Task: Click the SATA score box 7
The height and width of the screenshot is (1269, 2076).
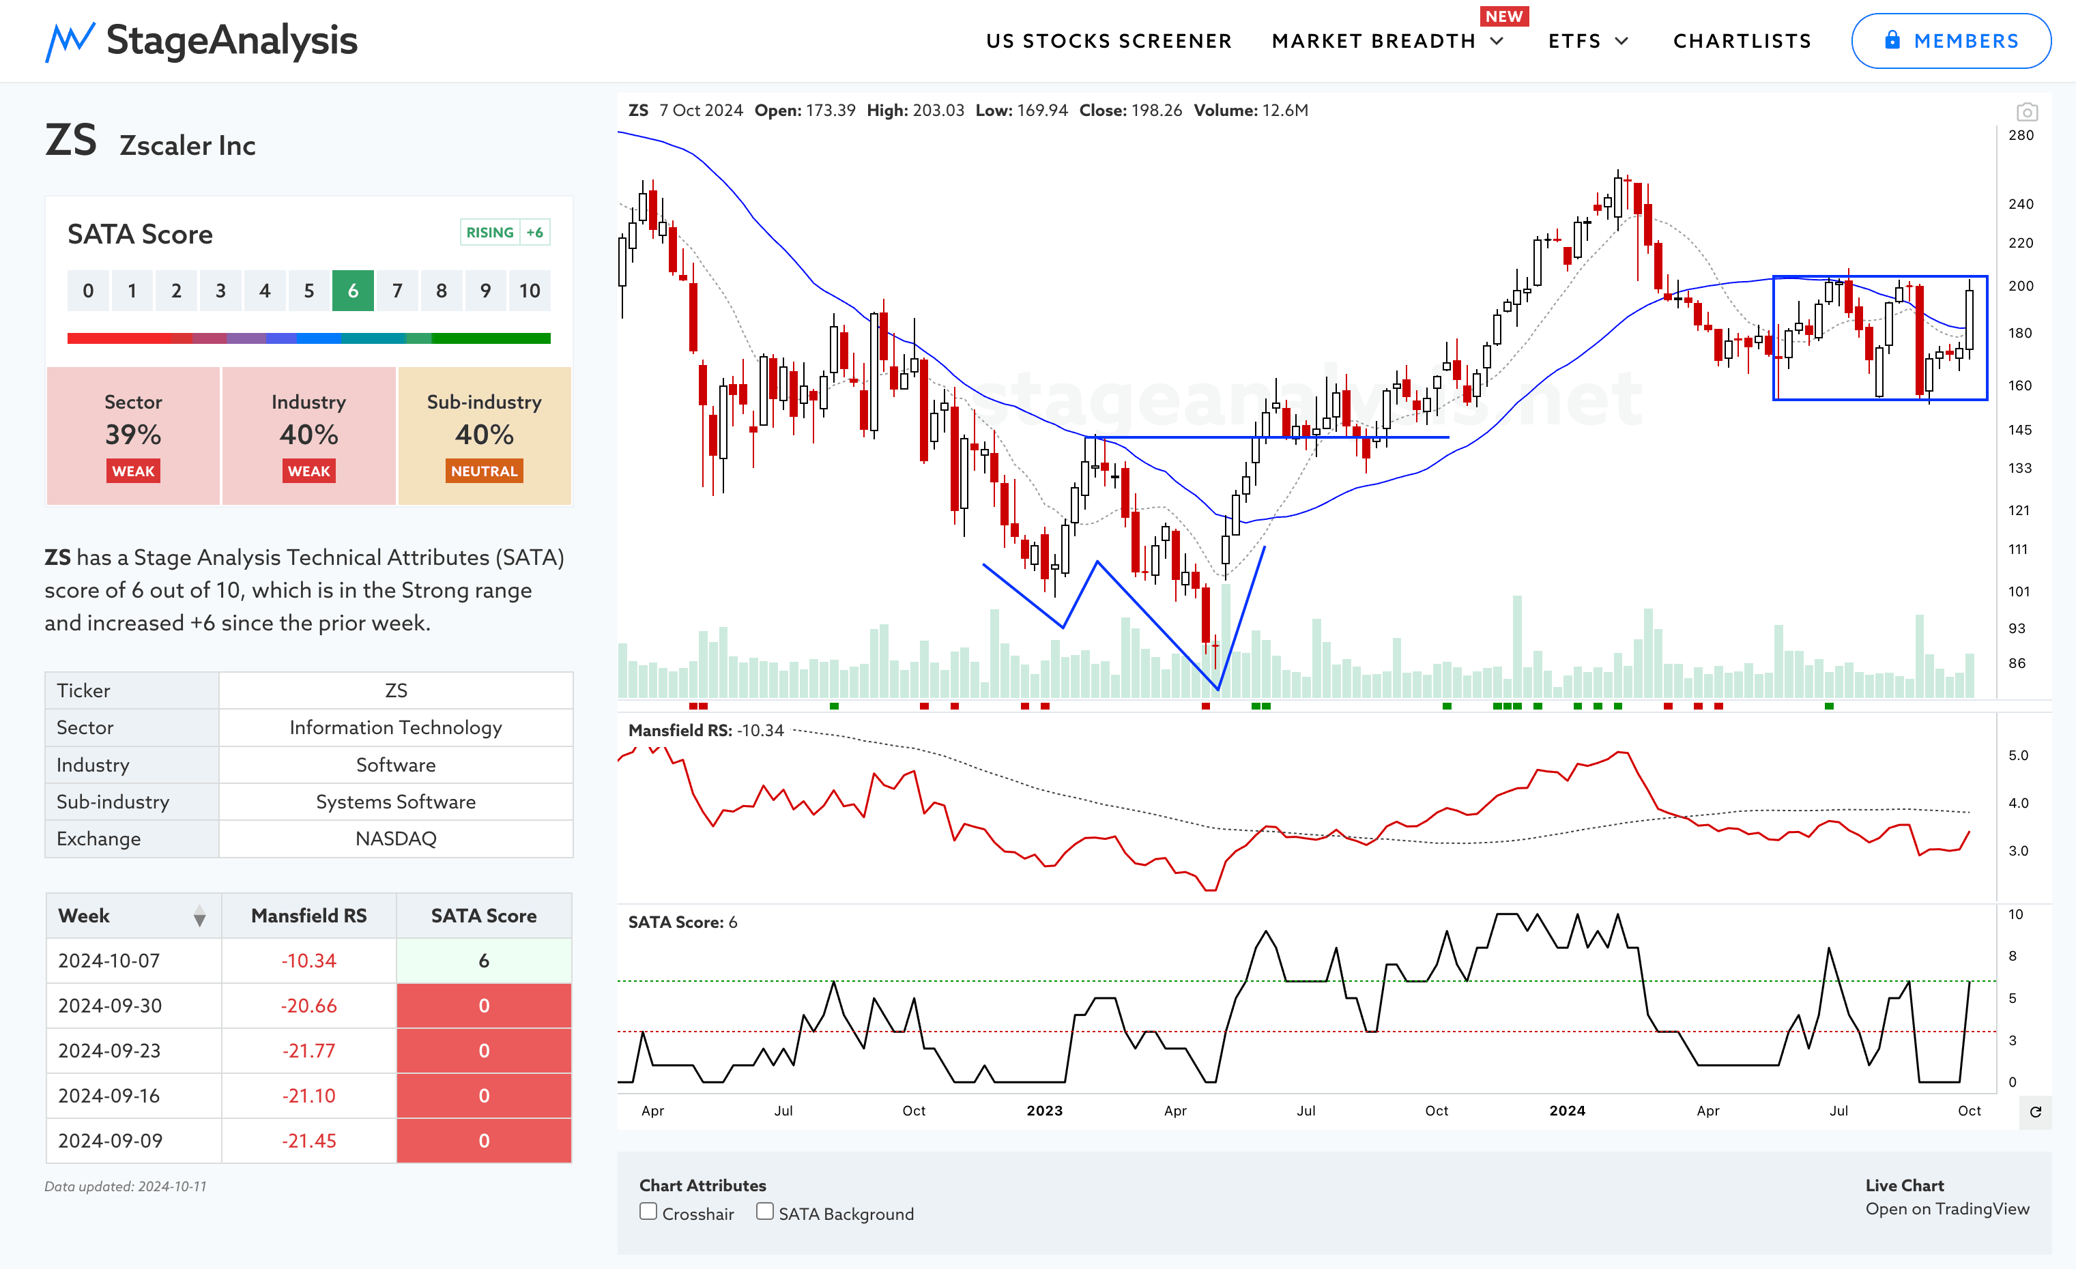Action: (x=397, y=291)
